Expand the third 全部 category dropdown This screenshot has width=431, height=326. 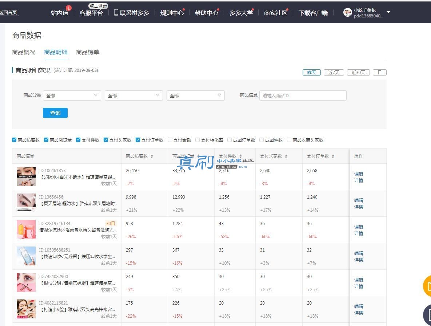pyautogui.click(x=195, y=95)
